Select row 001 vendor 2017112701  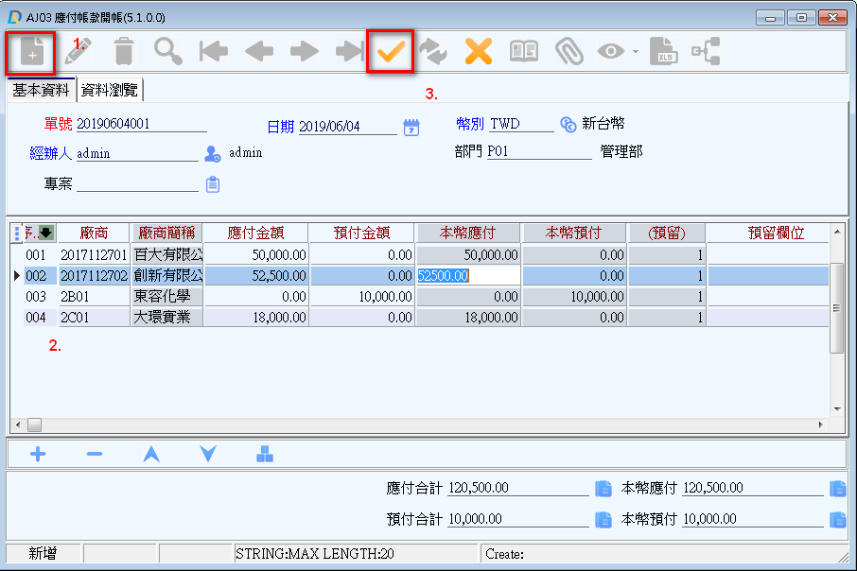(94, 254)
